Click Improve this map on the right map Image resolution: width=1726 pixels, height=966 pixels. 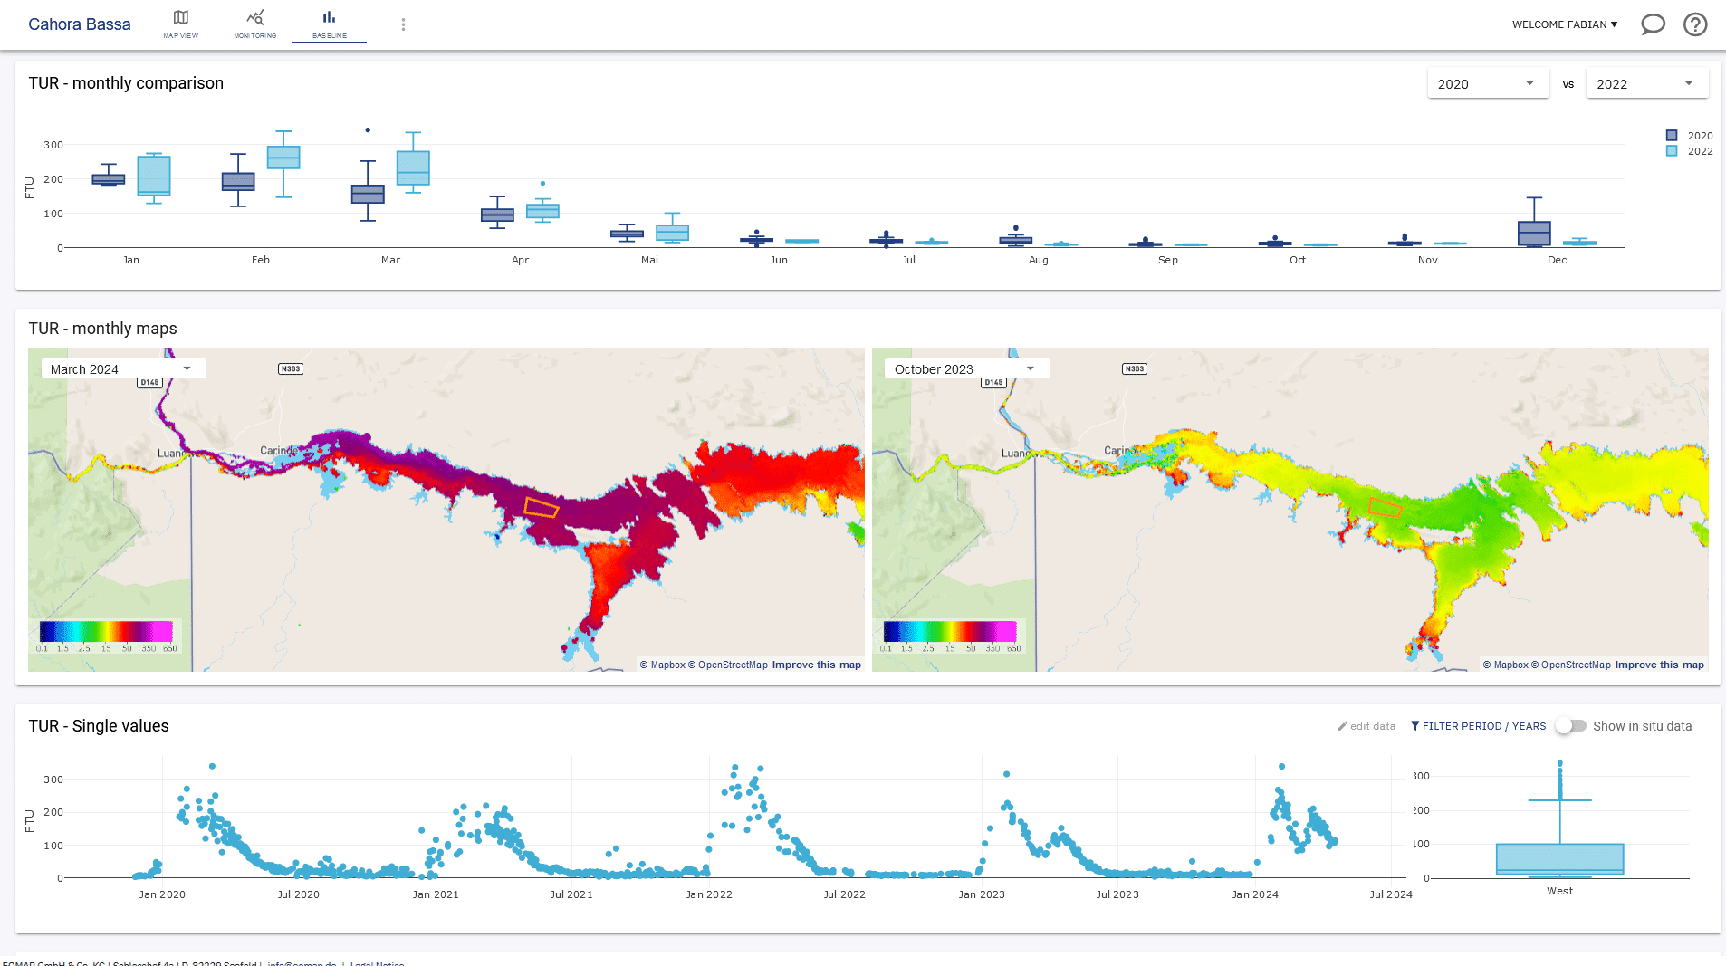coord(1660,665)
